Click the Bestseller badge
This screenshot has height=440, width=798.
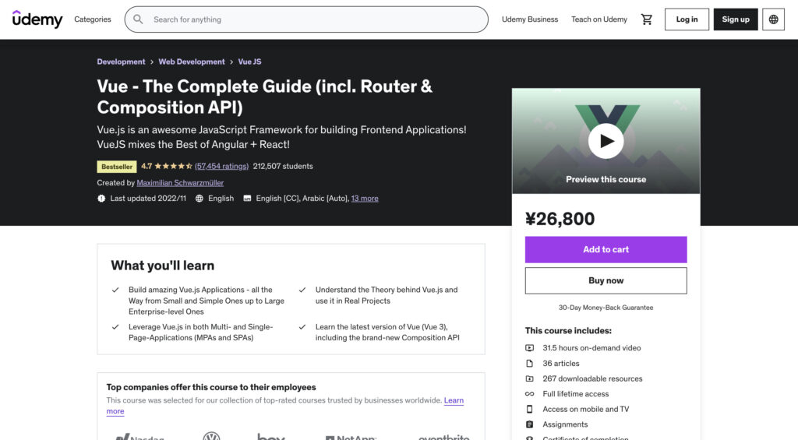coord(117,167)
